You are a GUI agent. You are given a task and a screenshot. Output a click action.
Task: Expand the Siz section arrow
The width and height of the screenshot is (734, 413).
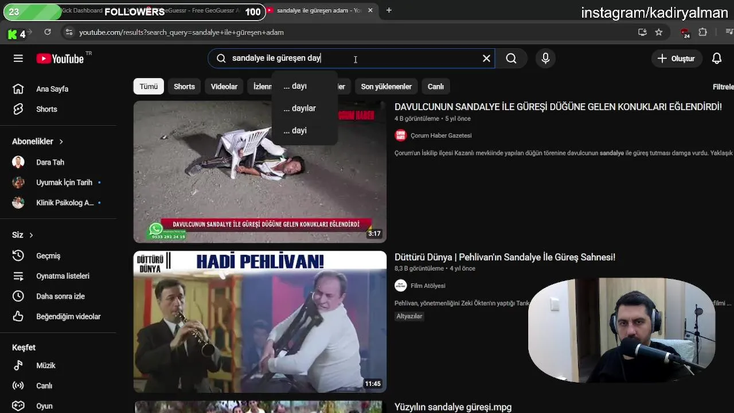[31, 235]
